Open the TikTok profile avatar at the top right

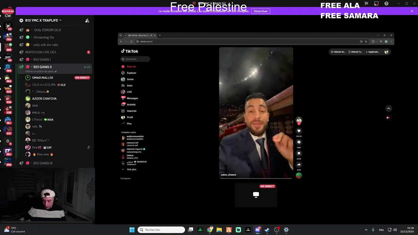click(x=386, y=52)
